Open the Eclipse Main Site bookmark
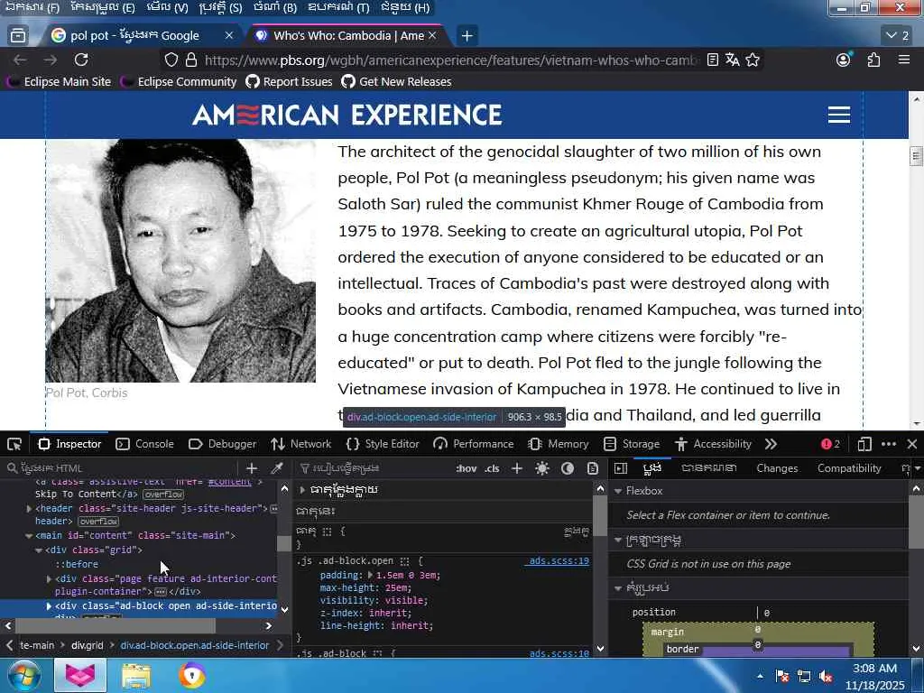The height and width of the screenshot is (693, 924). pos(60,81)
